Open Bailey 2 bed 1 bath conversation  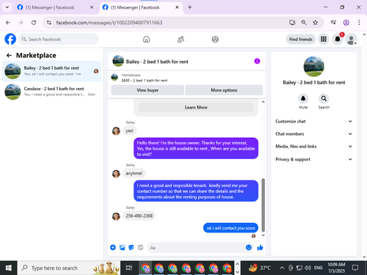point(51,71)
